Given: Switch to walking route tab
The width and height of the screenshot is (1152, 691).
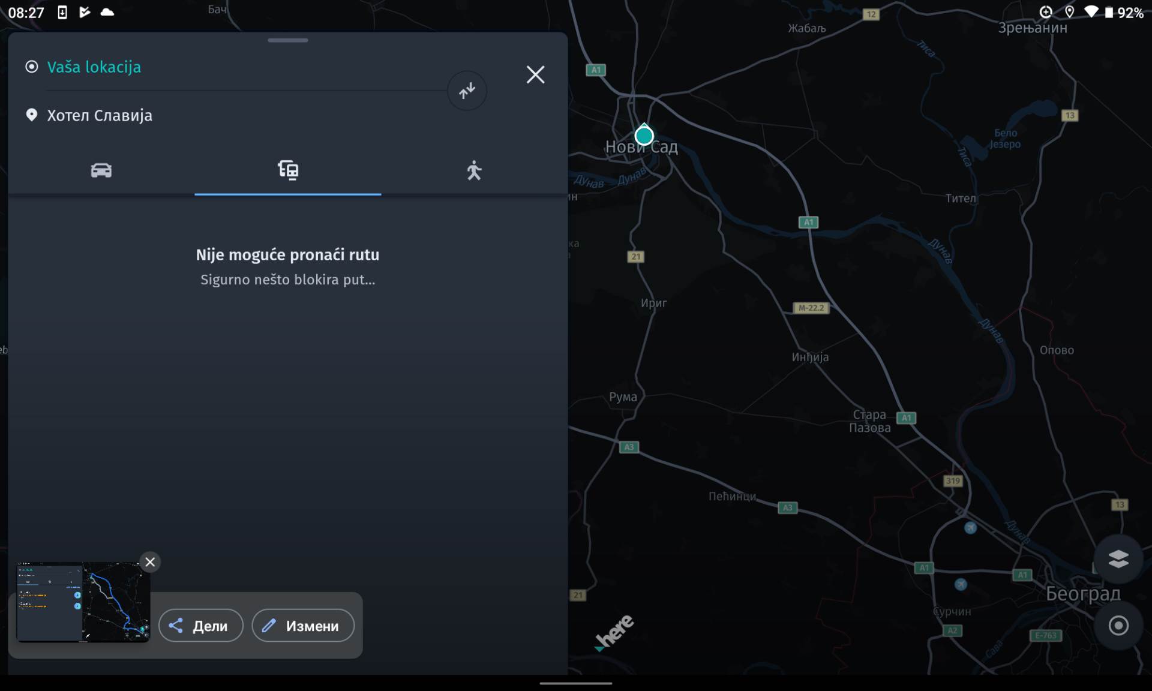Looking at the screenshot, I should pos(474,170).
